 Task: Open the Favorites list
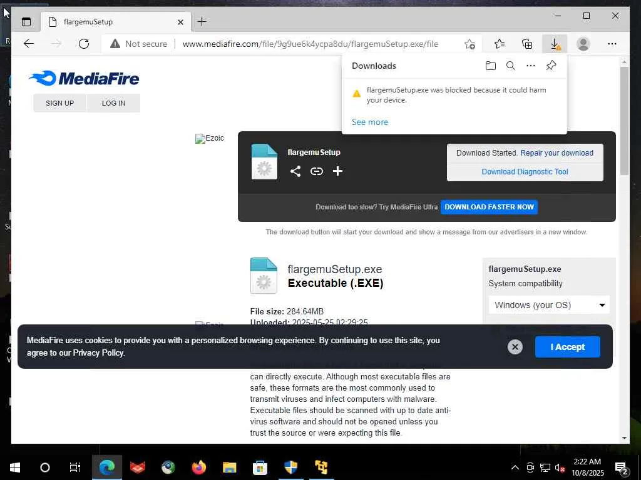(x=499, y=44)
